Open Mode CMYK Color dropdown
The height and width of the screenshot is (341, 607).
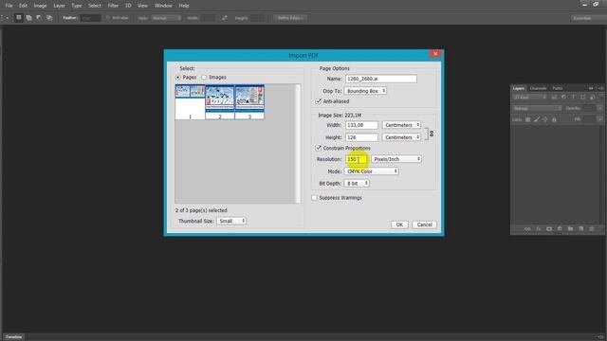pos(371,171)
